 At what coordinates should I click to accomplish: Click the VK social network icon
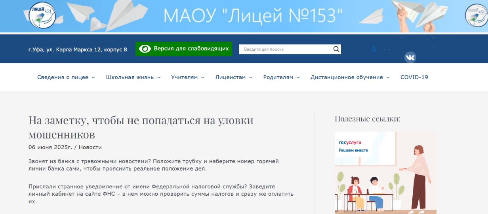(410, 58)
